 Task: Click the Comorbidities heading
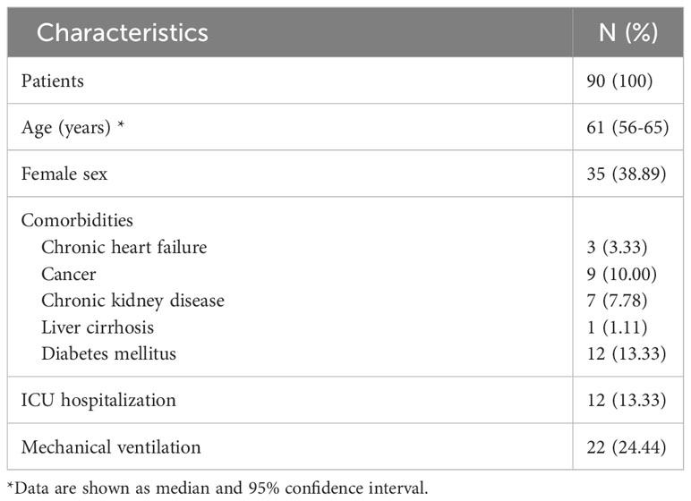(x=77, y=220)
